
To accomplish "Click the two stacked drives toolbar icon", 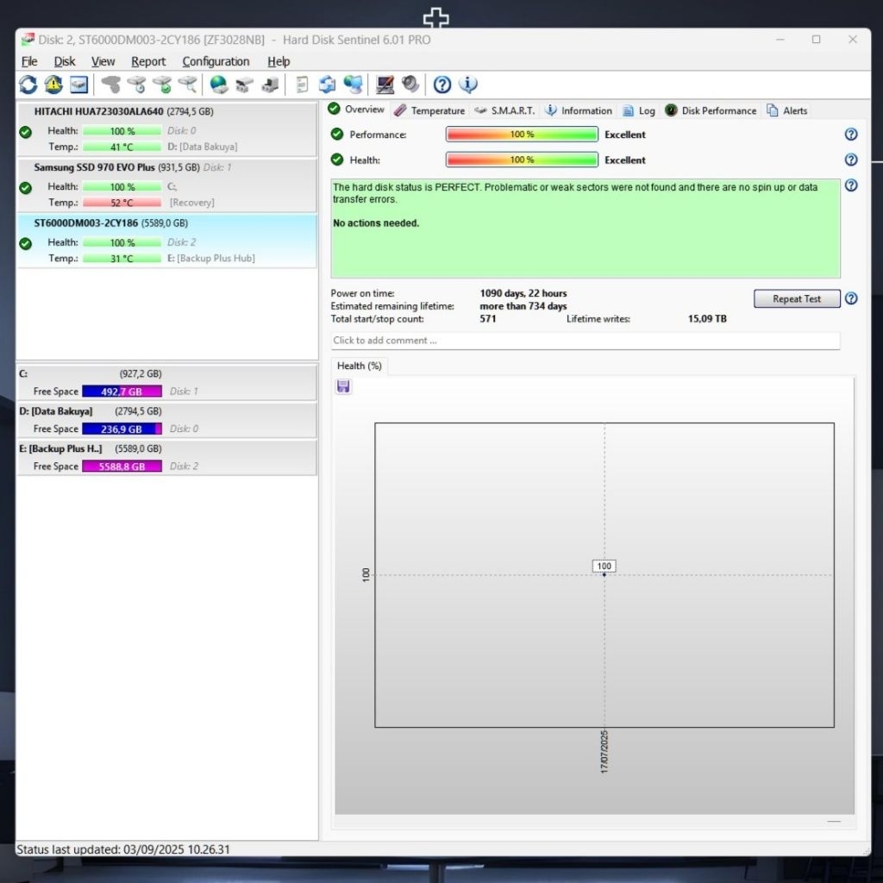I will point(244,85).
